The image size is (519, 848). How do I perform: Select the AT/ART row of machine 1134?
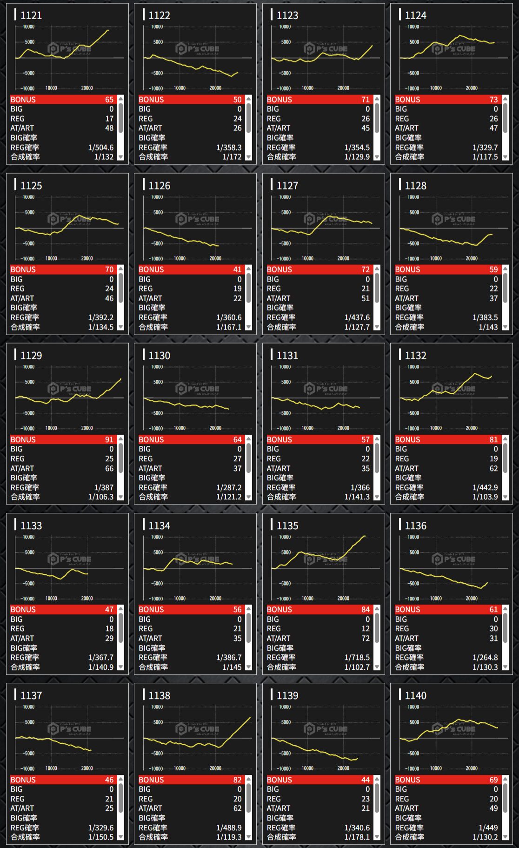tap(190, 638)
